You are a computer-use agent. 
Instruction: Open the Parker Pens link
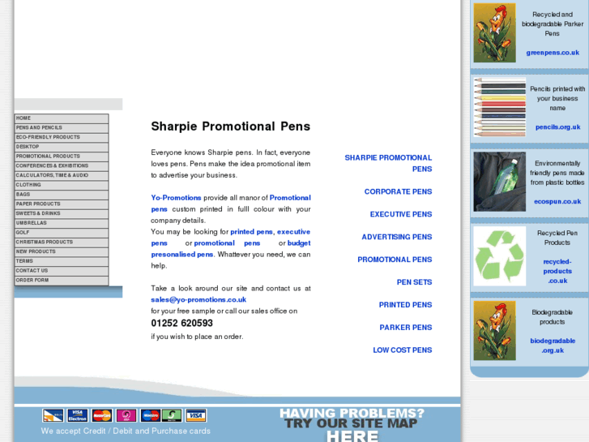(406, 328)
